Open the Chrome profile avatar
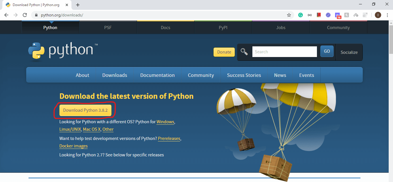This screenshot has height=182, width=393. tap(378, 15)
